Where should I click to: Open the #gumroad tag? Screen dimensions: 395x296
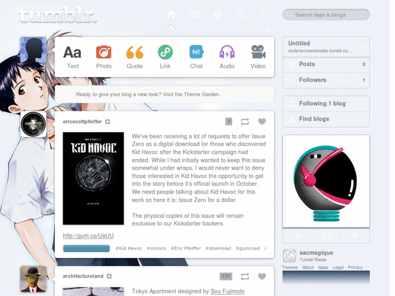tap(248, 249)
